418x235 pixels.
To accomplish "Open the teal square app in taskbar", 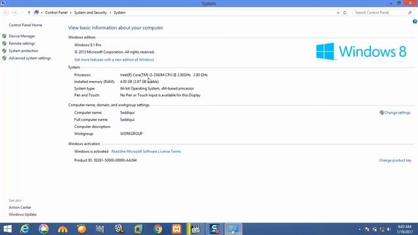I will 138,229.
